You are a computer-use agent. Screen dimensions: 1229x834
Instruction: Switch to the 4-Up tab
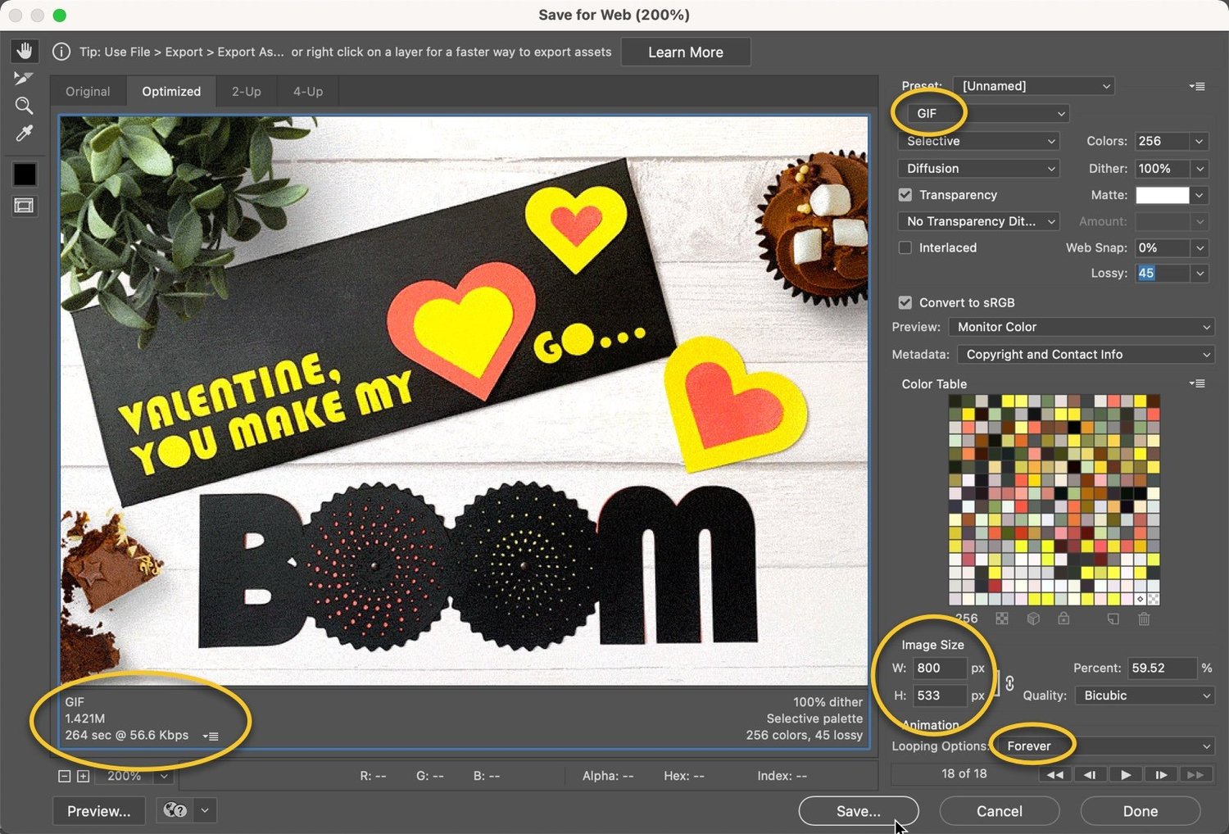[307, 91]
